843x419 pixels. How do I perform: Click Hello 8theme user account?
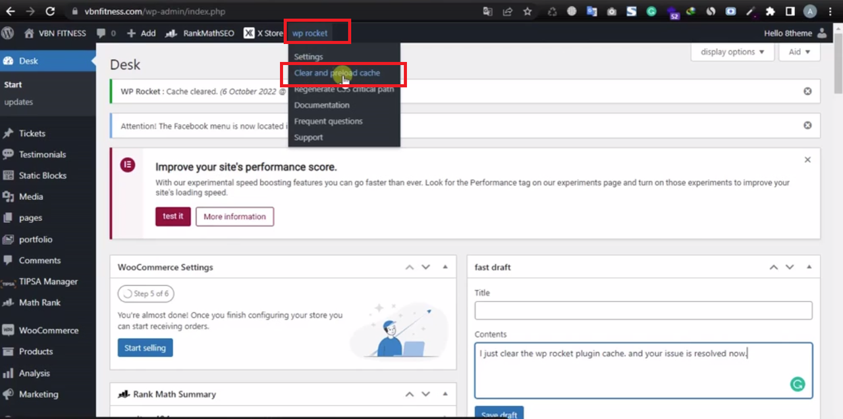pos(795,33)
